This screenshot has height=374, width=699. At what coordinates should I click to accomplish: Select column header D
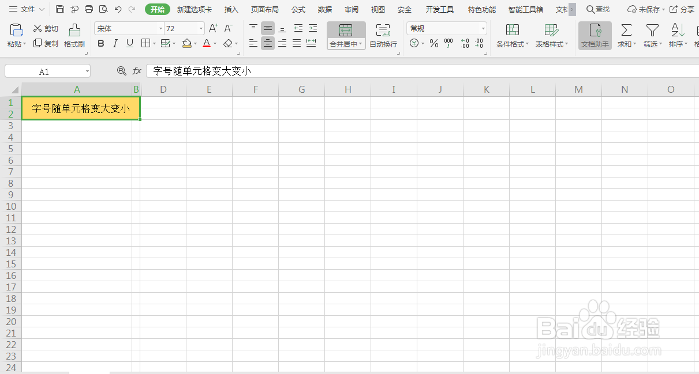point(163,89)
